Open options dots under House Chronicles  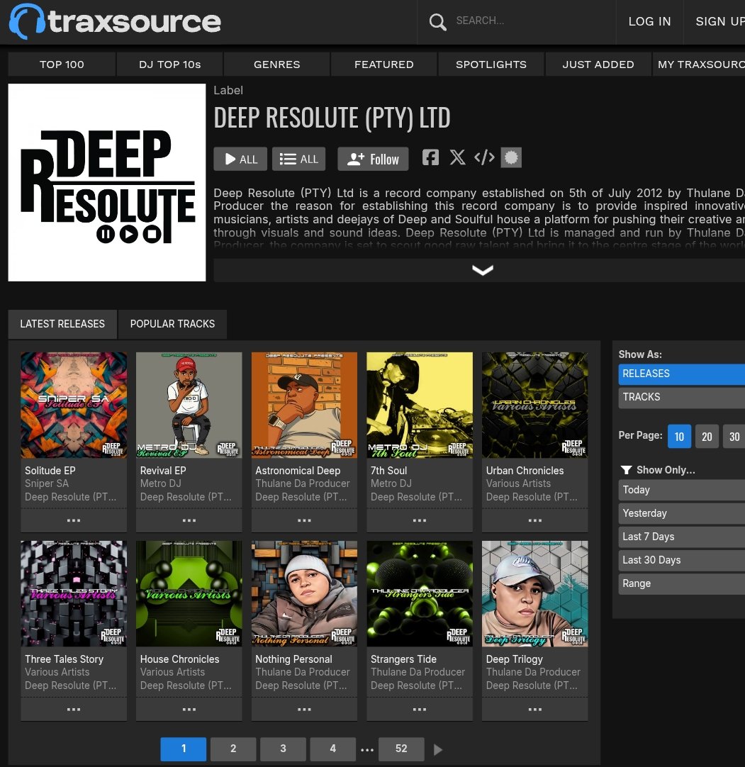(x=189, y=710)
